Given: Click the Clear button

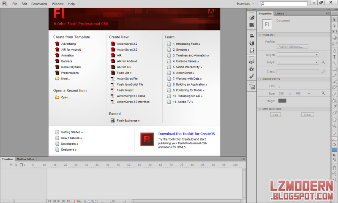Looking at the screenshot, I should (308, 115).
